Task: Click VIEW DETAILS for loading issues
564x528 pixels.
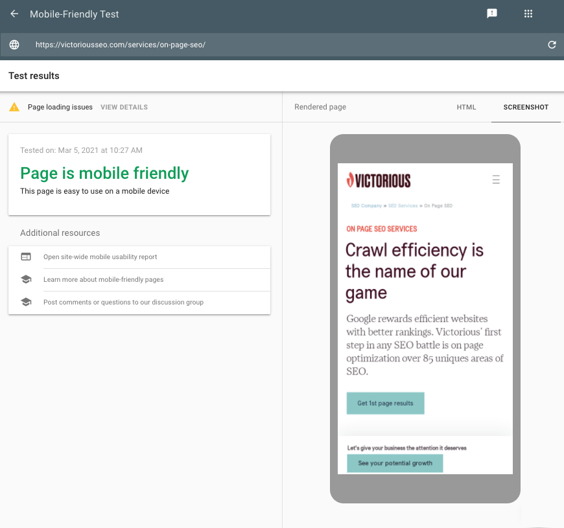Action: [x=124, y=107]
